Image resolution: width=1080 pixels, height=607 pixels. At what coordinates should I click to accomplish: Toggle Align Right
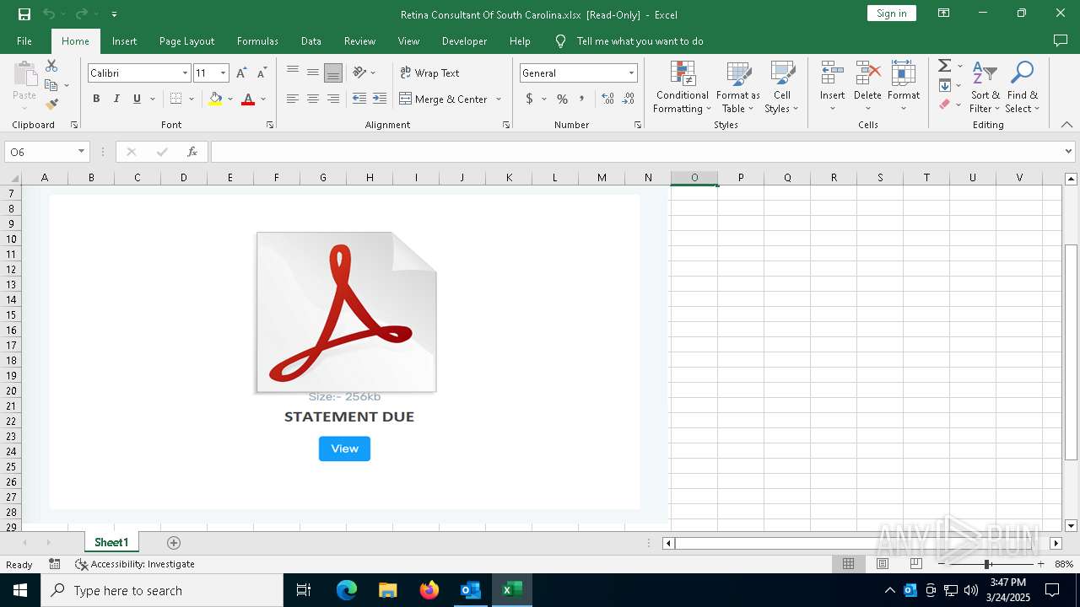pyautogui.click(x=333, y=99)
